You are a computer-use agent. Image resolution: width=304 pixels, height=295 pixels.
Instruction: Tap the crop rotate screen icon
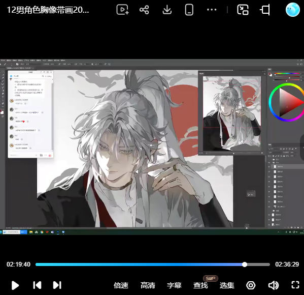point(265,10)
